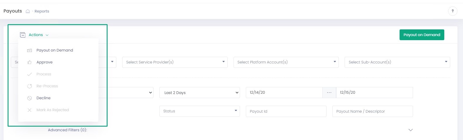Image resolution: width=463 pixels, height=140 pixels.
Task: Click the Re-Process refresh icon
Action: 30,86
